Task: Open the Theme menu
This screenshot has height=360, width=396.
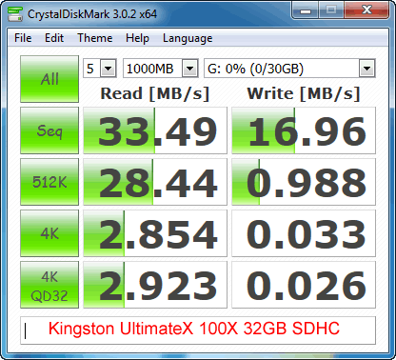Action: tap(95, 38)
